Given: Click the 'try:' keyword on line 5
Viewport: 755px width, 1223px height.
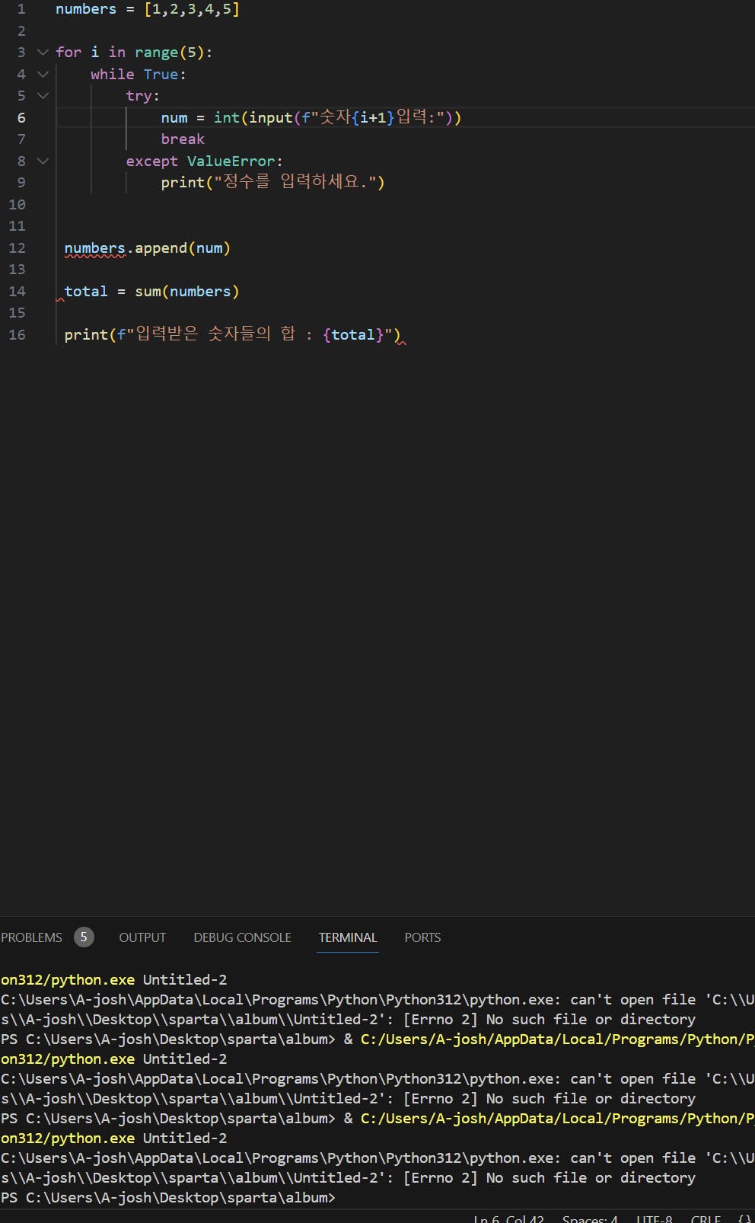Looking at the screenshot, I should click(x=143, y=96).
